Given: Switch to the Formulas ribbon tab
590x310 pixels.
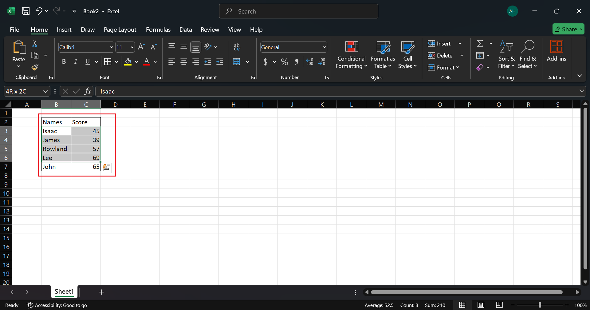Looking at the screenshot, I should 158,30.
